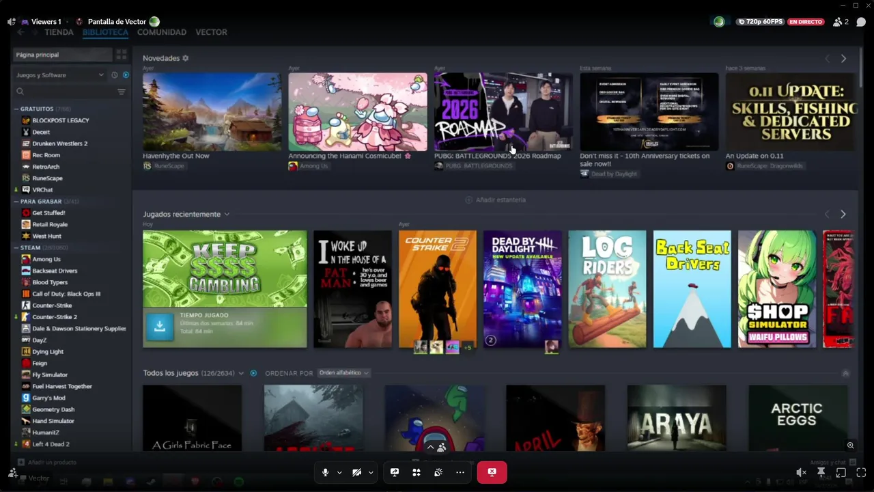874x492 pixels.
Task: Open the PUBG 2026 Roadmap news card
Action: (x=503, y=112)
